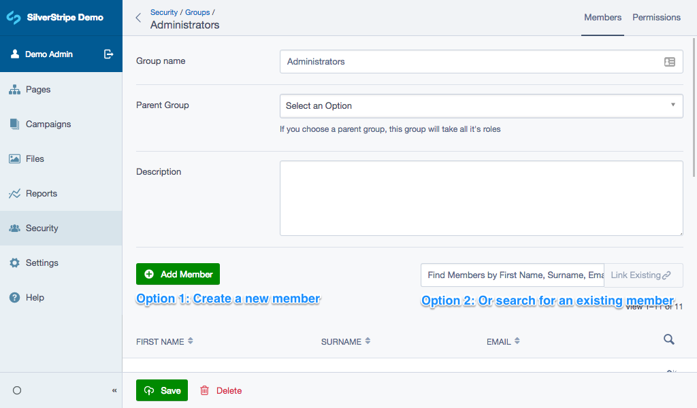Click the Add Member button
The height and width of the screenshot is (408, 697).
tap(178, 274)
